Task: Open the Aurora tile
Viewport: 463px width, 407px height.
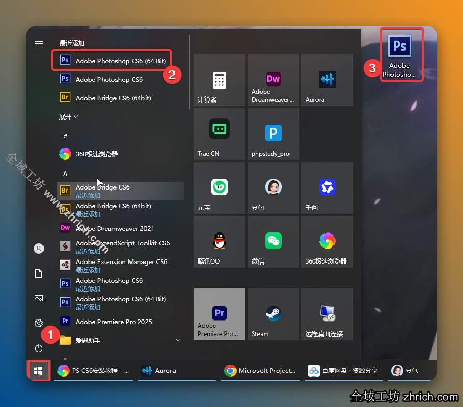Action: coord(327,80)
